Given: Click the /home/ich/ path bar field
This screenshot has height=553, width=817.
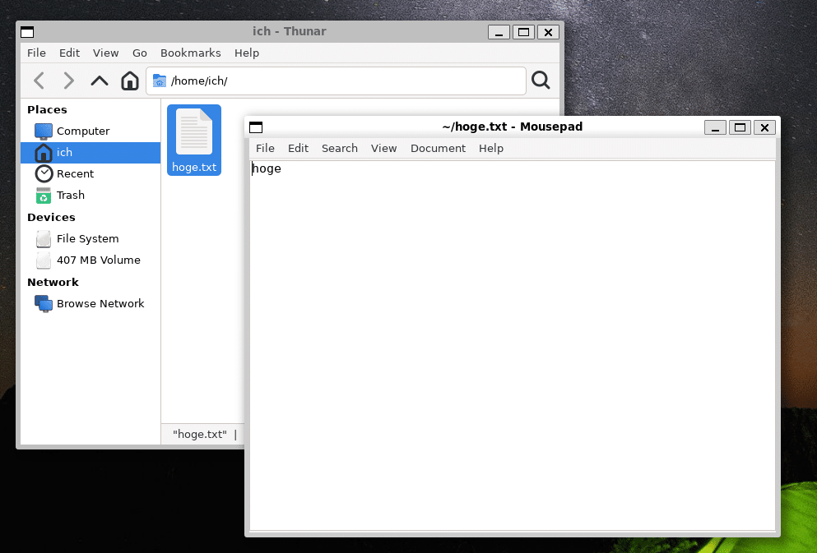Looking at the screenshot, I should click(x=329, y=81).
